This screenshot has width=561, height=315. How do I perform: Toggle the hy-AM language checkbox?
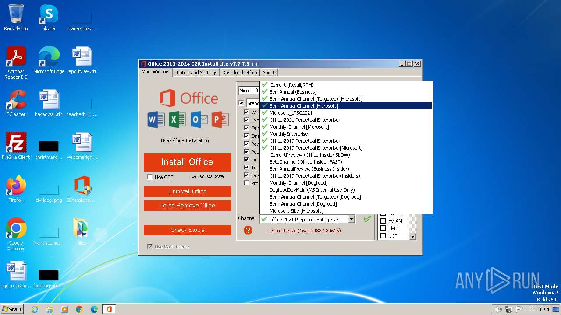pyautogui.click(x=383, y=221)
